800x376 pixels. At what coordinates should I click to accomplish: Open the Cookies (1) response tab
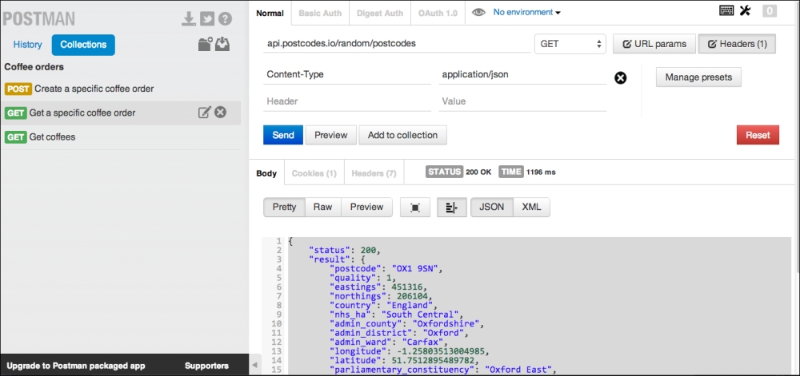point(314,173)
